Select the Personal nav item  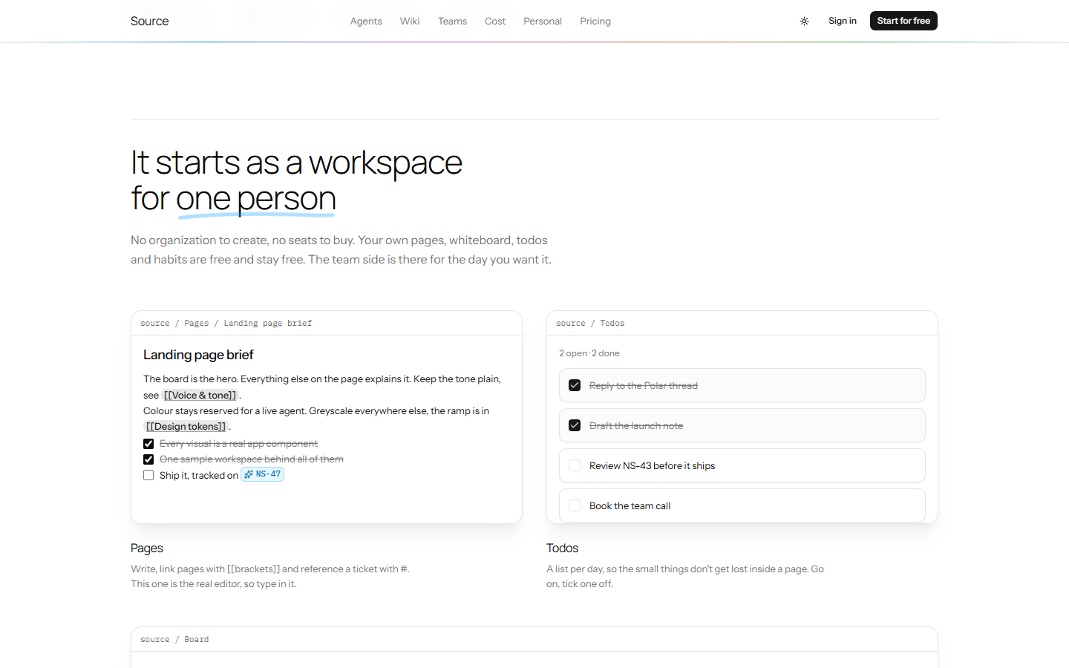pos(543,21)
